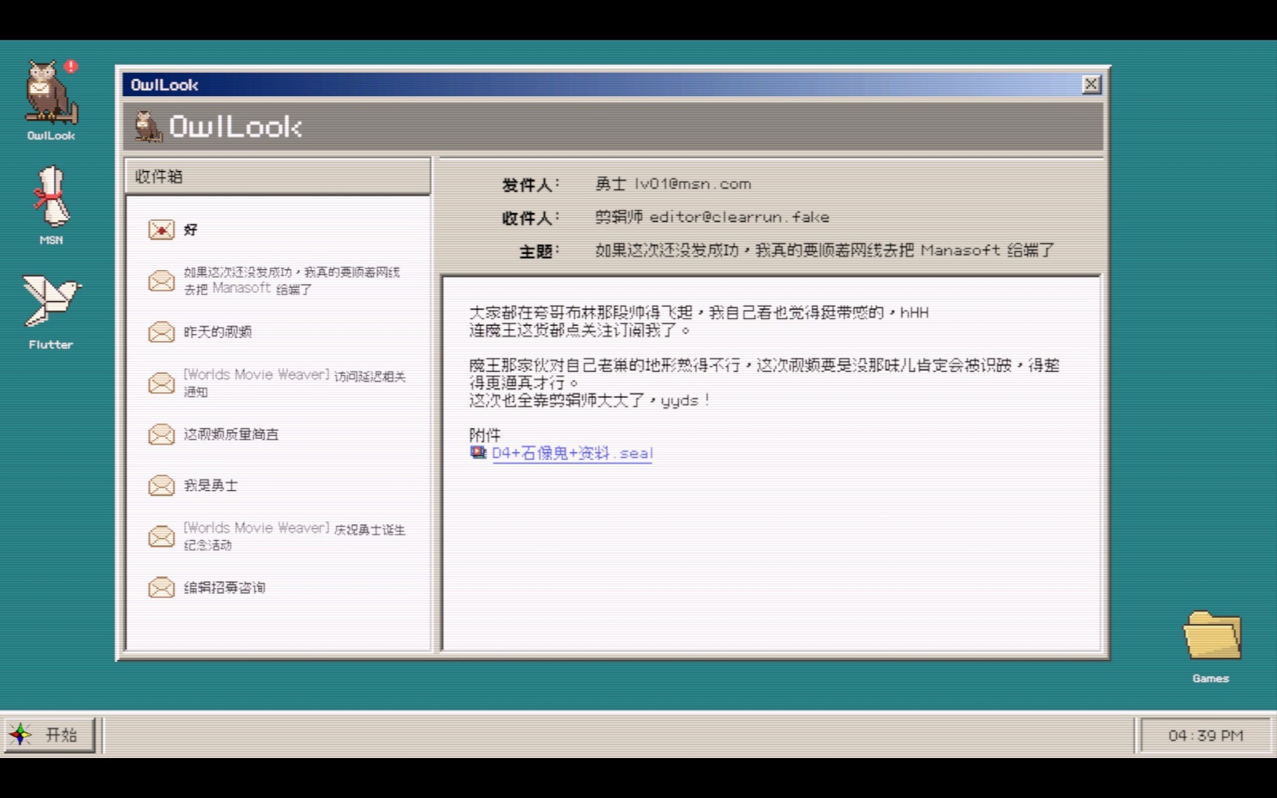Open the OwlLook desktop icon

[x=50, y=99]
